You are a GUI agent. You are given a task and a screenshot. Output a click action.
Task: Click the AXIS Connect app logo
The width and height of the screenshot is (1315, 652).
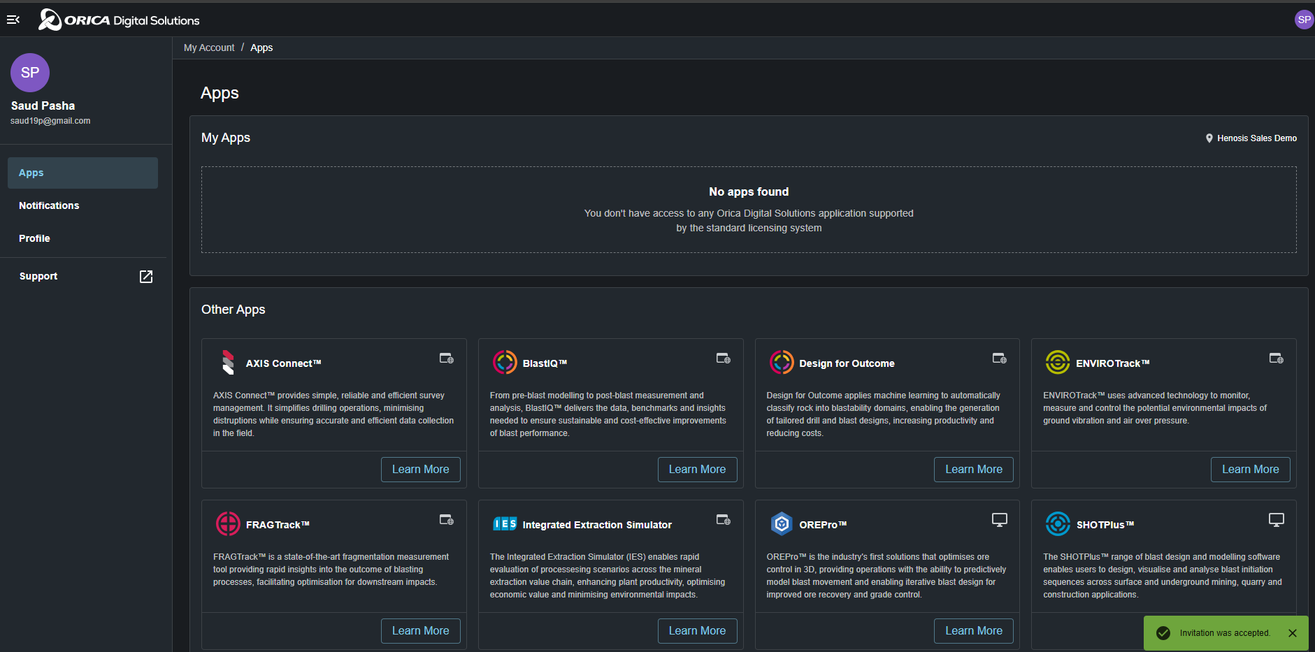point(228,363)
